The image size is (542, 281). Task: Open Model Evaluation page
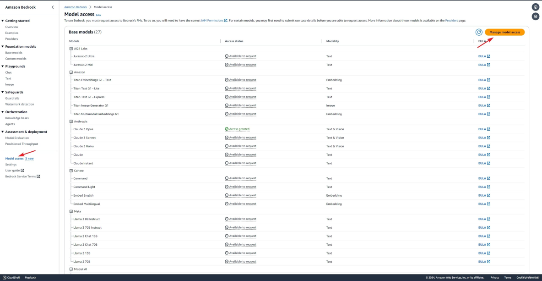17,138
